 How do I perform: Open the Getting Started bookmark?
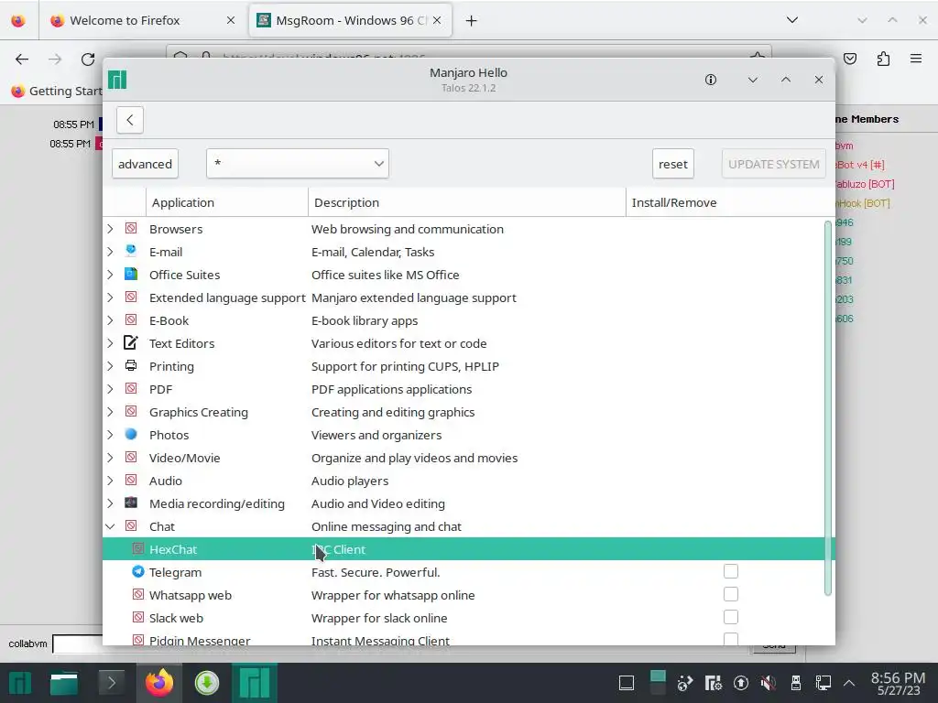click(x=57, y=91)
